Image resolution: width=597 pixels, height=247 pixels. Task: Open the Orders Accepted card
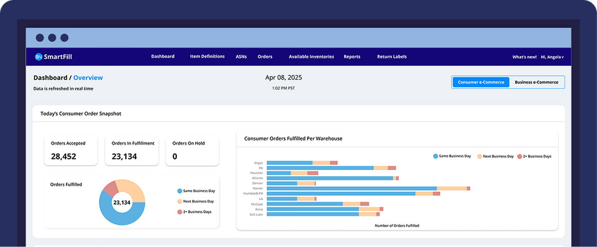click(71, 151)
